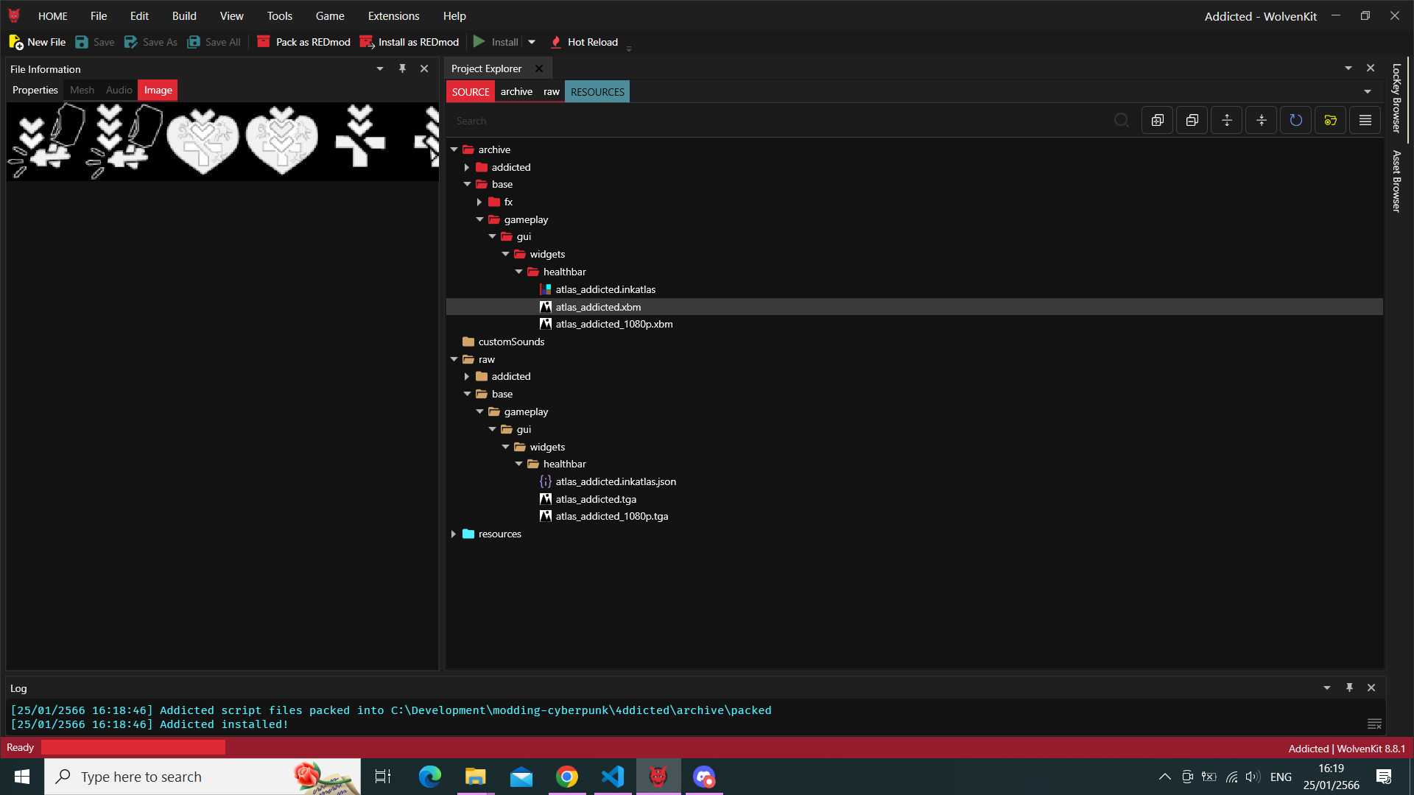Collapse the red gameplay folder under archive
The width and height of the screenshot is (1414, 795).
[x=479, y=219]
